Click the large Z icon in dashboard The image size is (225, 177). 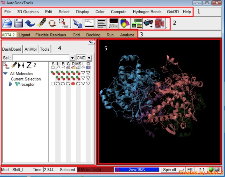pyautogui.click(x=29, y=65)
